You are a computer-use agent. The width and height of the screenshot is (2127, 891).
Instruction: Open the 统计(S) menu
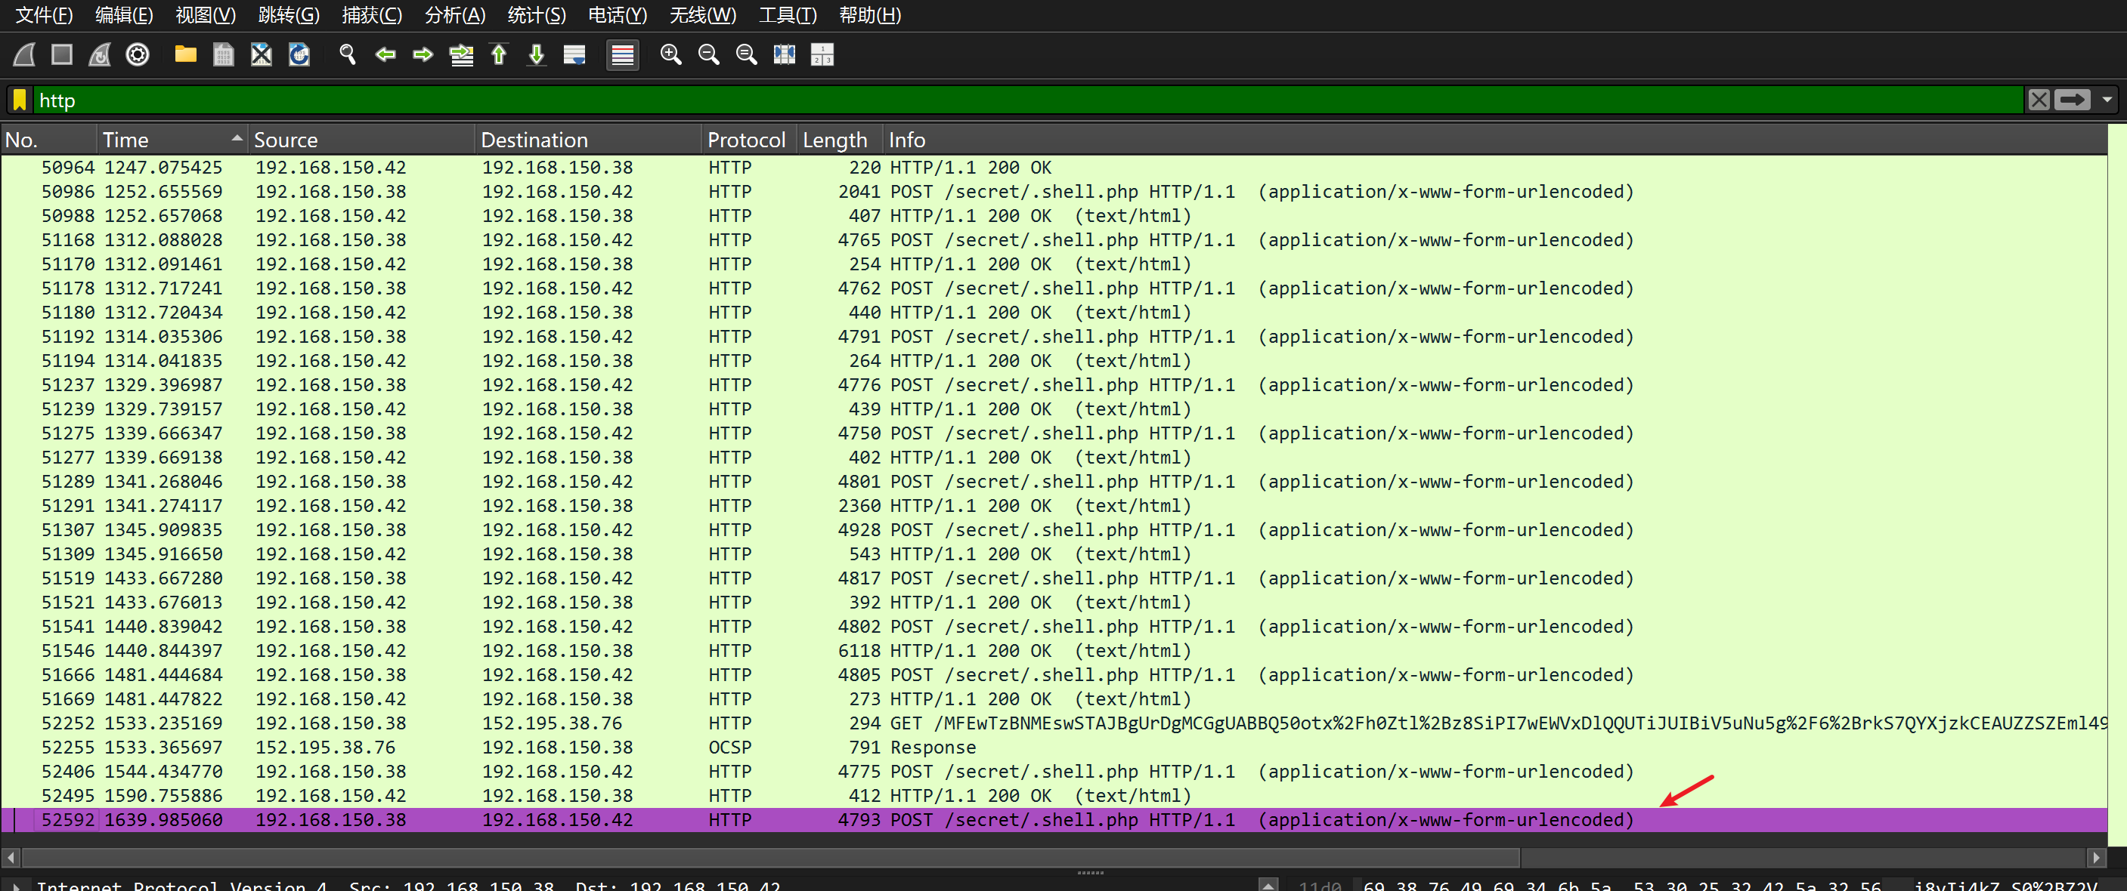pos(536,15)
